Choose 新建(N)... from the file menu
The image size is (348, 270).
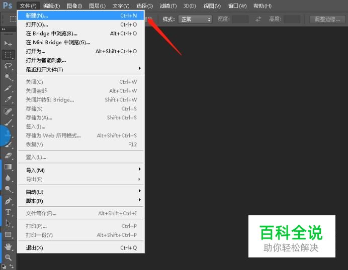tap(81, 16)
